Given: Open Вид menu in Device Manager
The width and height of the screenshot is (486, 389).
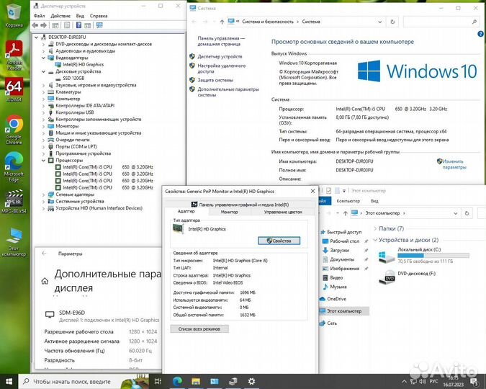Looking at the screenshot, I should [x=80, y=16].
